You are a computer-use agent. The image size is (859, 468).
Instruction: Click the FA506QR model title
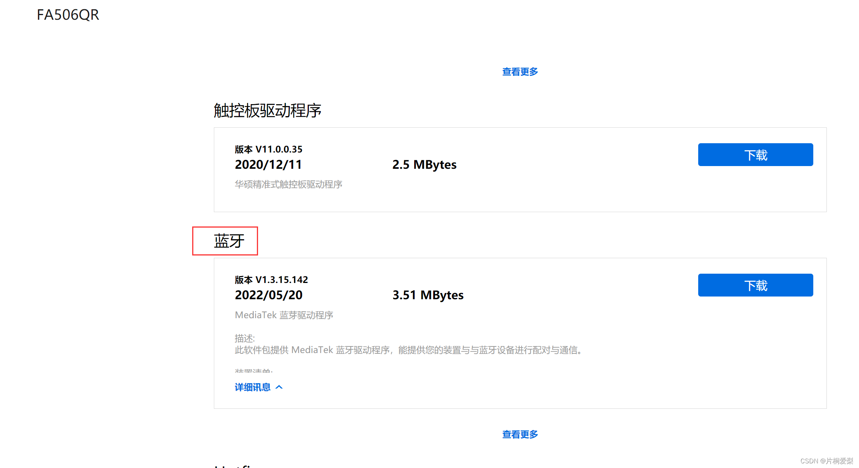68,15
